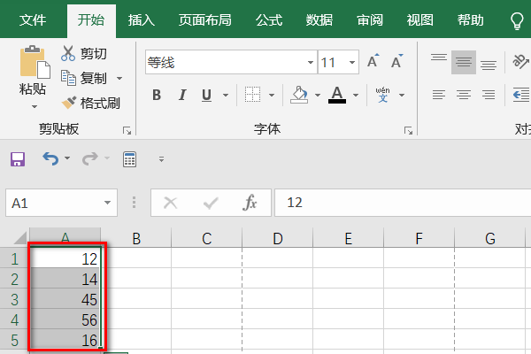Screen dimensions: 531x354
Task: Set middle vertical alignment
Action: pyautogui.click(x=464, y=62)
